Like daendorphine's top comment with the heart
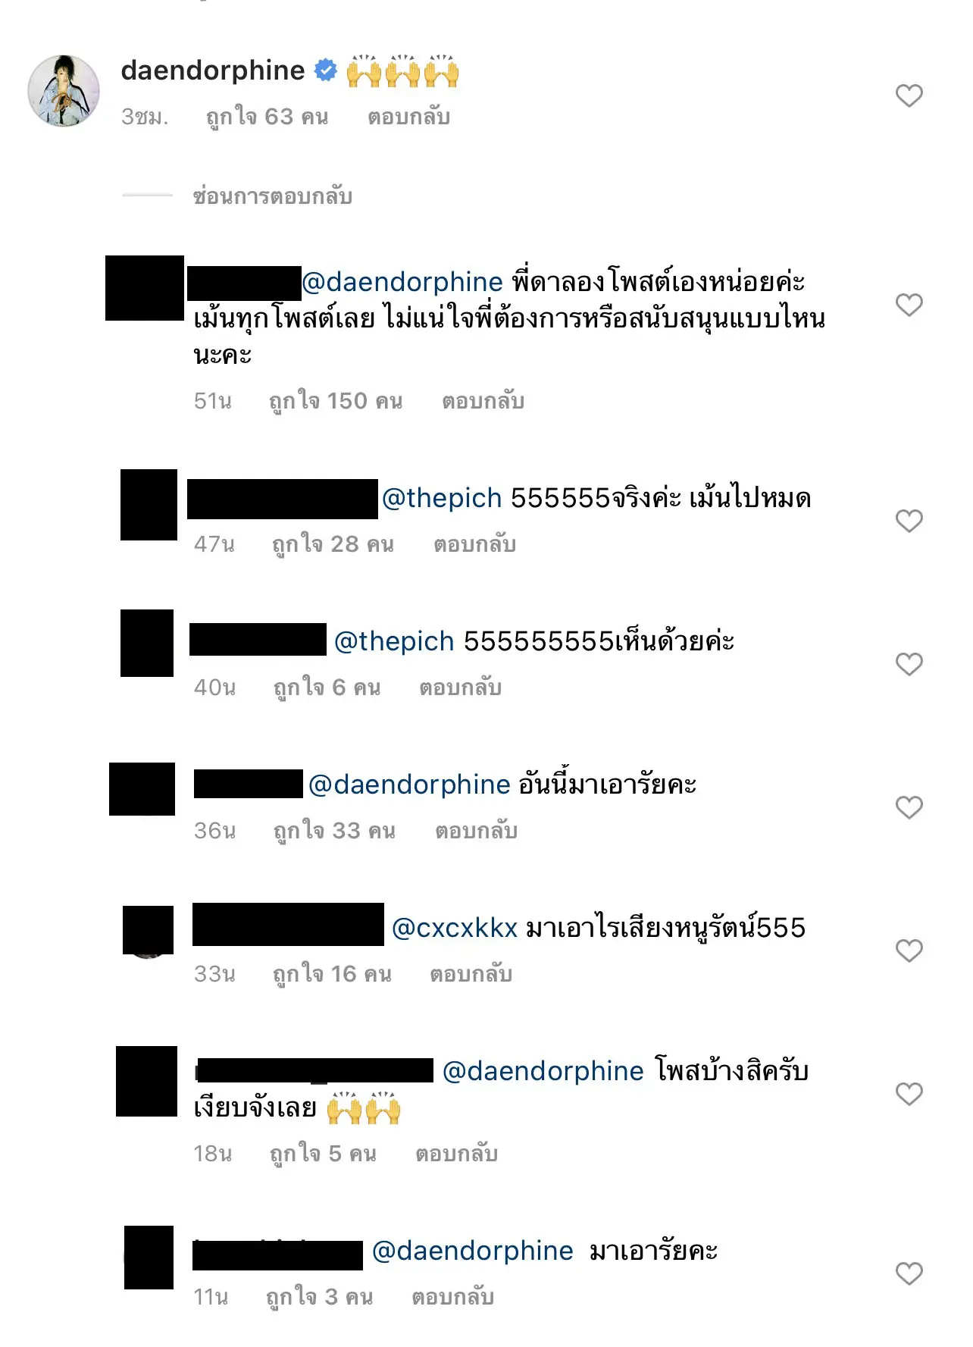This screenshot has height=1347, width=973. pyautogui.click(x=909, y=96)
